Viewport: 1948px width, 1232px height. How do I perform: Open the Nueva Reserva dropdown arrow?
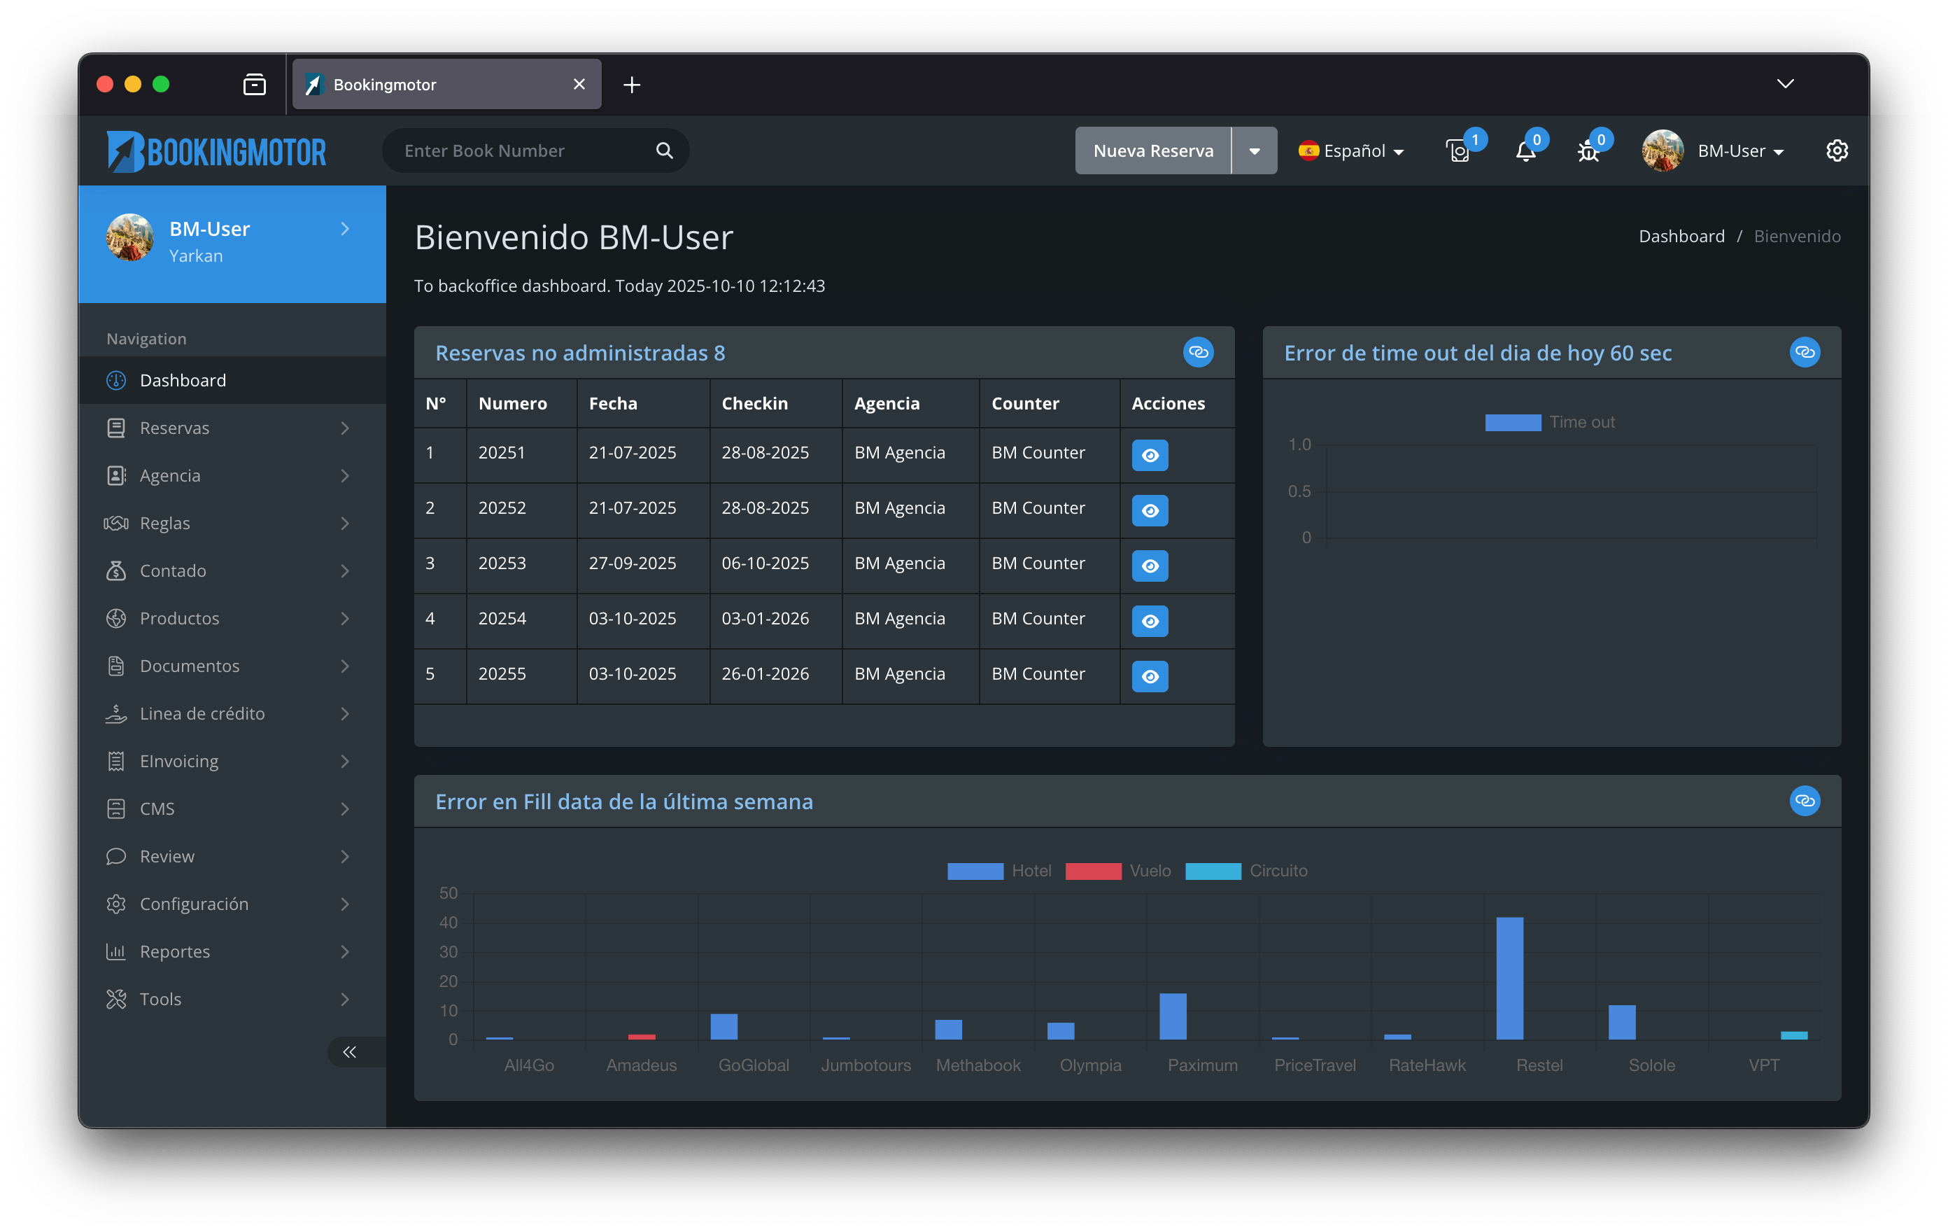coord(1254,150)
